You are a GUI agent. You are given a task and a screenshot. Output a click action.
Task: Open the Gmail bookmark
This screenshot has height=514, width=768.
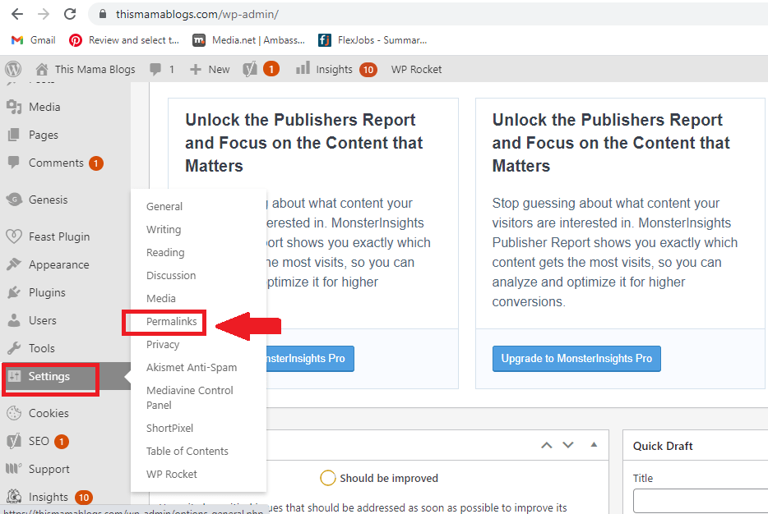pyautogui.click(x=34, y=40)
